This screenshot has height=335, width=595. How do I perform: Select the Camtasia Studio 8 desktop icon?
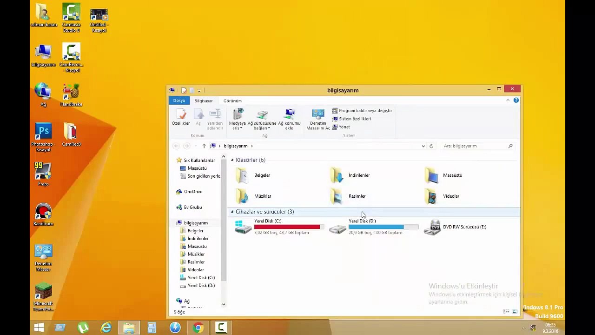pos(71,18)
